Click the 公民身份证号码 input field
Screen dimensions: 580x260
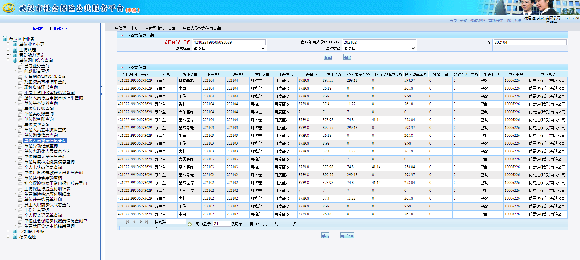click(229, 42)
